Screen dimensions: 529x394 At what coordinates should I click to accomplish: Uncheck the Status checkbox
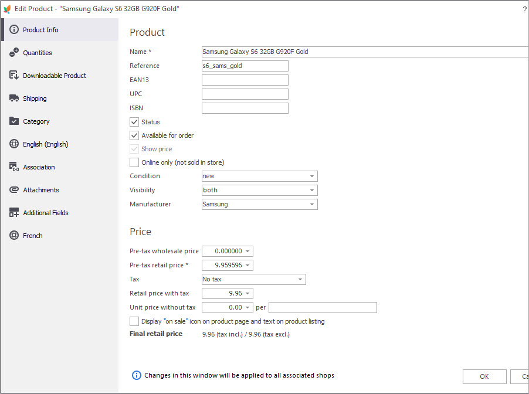coord(134,122)
